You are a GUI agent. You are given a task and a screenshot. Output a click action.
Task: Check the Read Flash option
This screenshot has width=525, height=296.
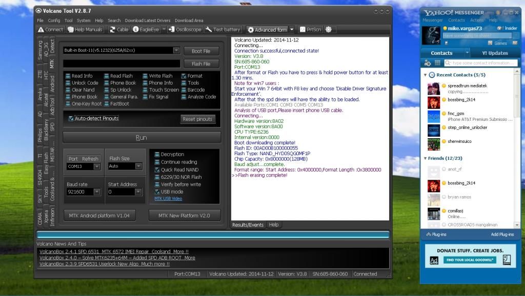pos(107,76)
